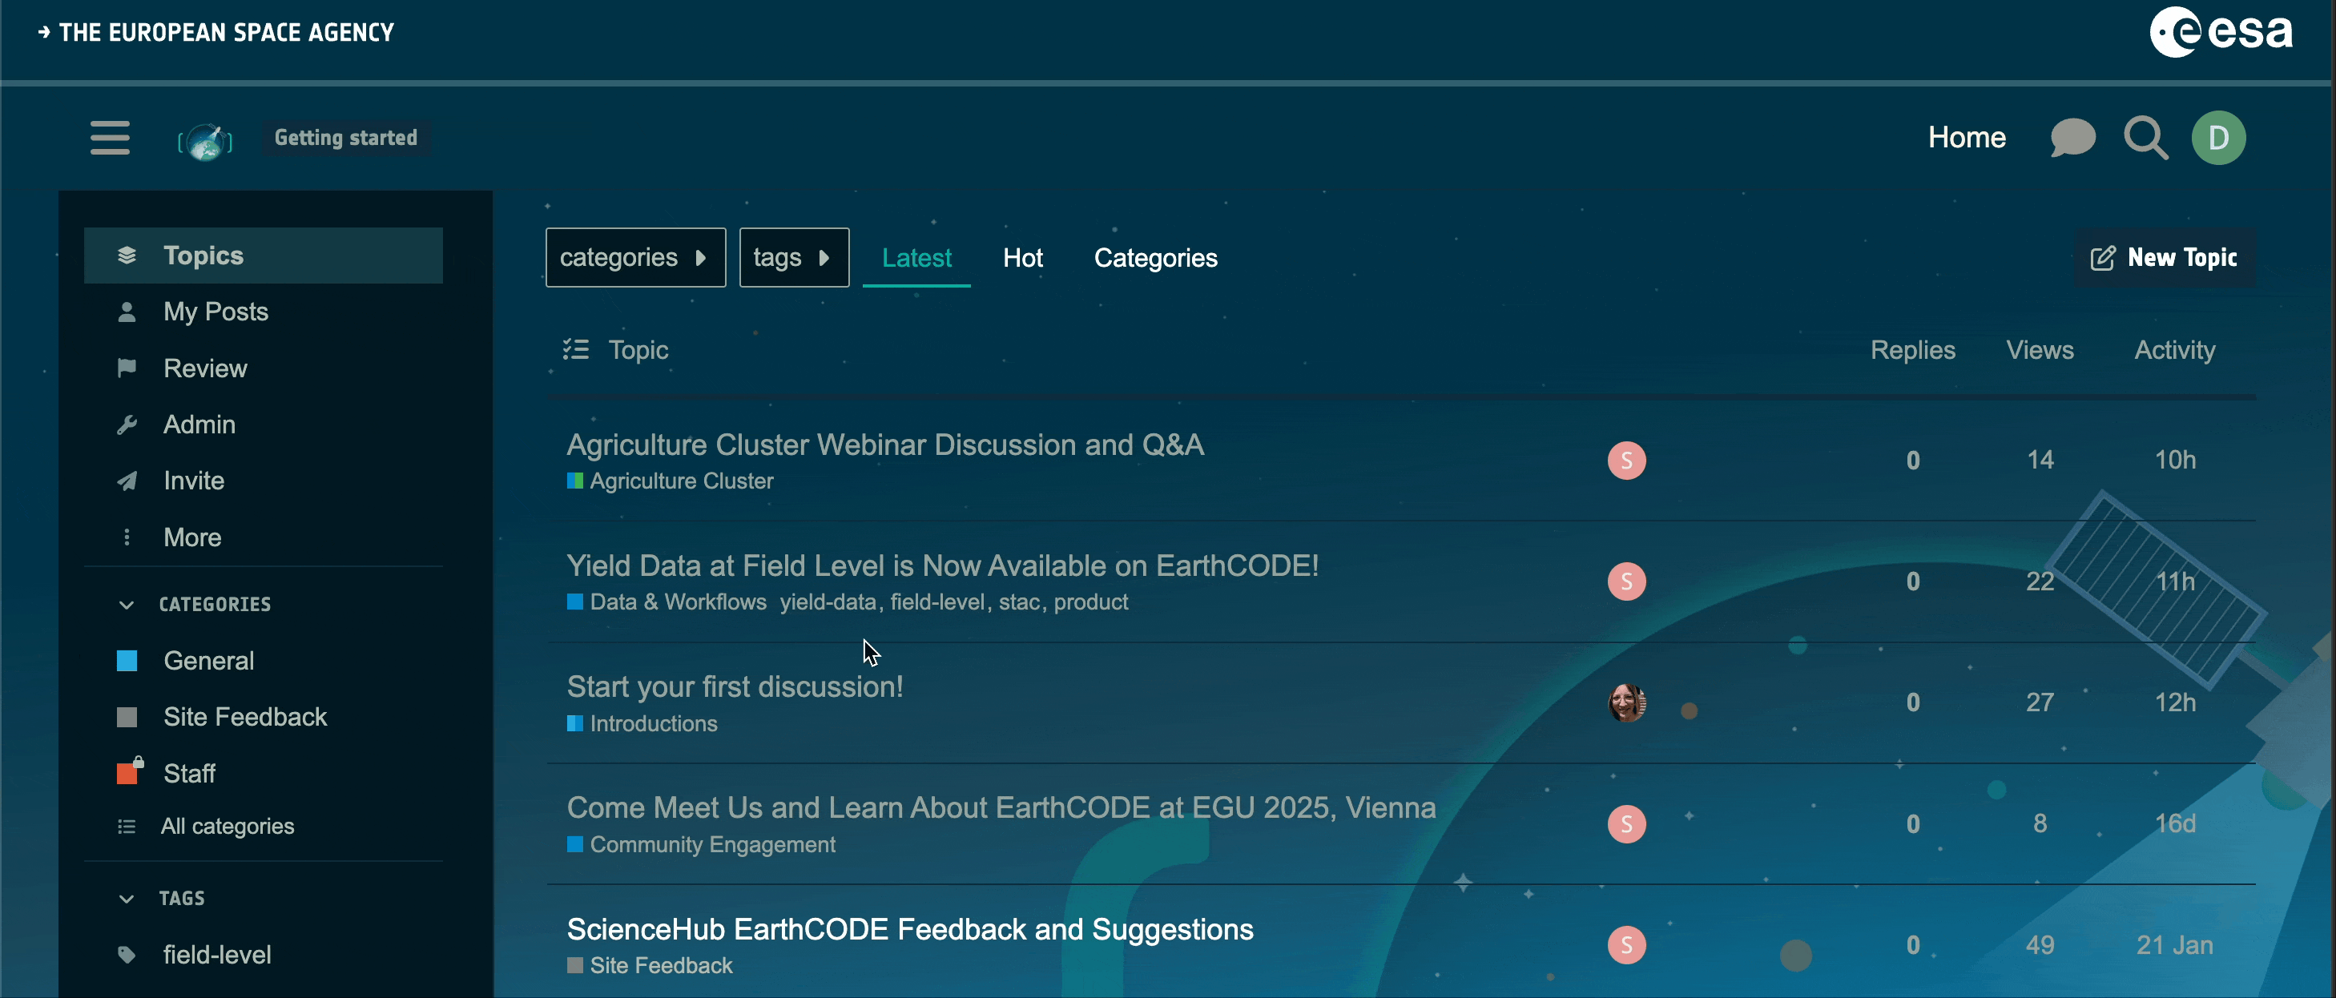2336x998 pixels.
Task: Create a New Topic
Action: [x=2165, y=259]
